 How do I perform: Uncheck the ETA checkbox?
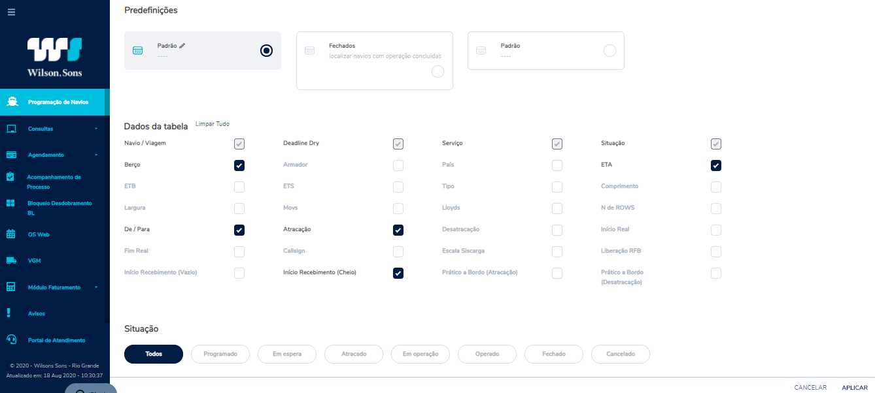click(x=716, y=166)
